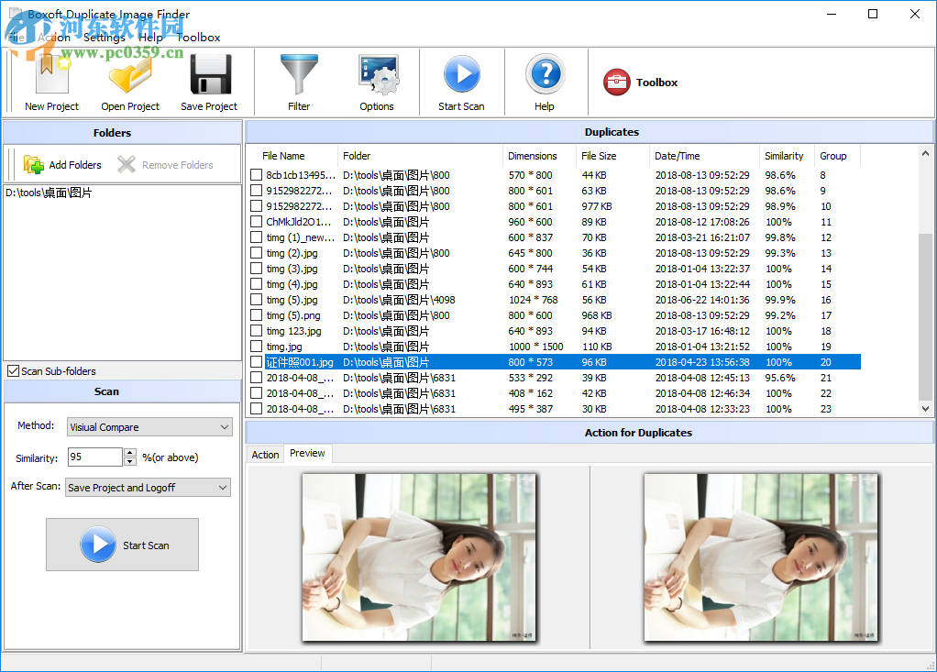937x672 pixels.
Task: Switch to the Action tab
Action: click(265, 454)
